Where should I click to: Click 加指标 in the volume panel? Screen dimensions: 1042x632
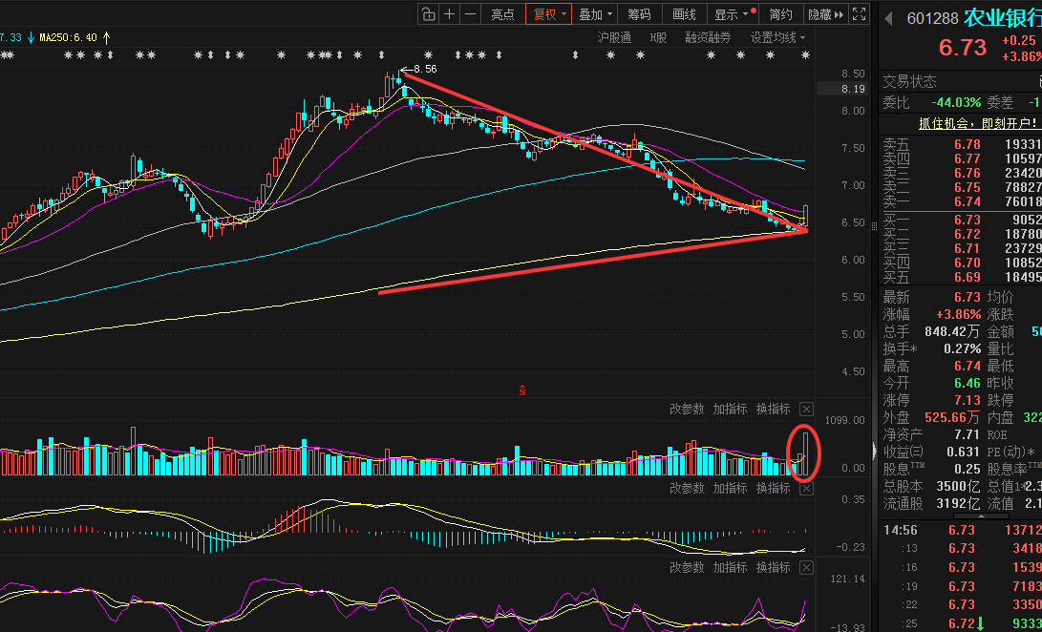(x=731, y=409)
